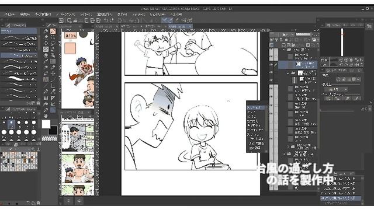
Task: Toggle first button in Tool Property bottom button row
Action: [328, 99]
